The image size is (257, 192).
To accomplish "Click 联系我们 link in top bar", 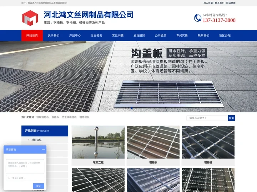I will coord(220,3).
